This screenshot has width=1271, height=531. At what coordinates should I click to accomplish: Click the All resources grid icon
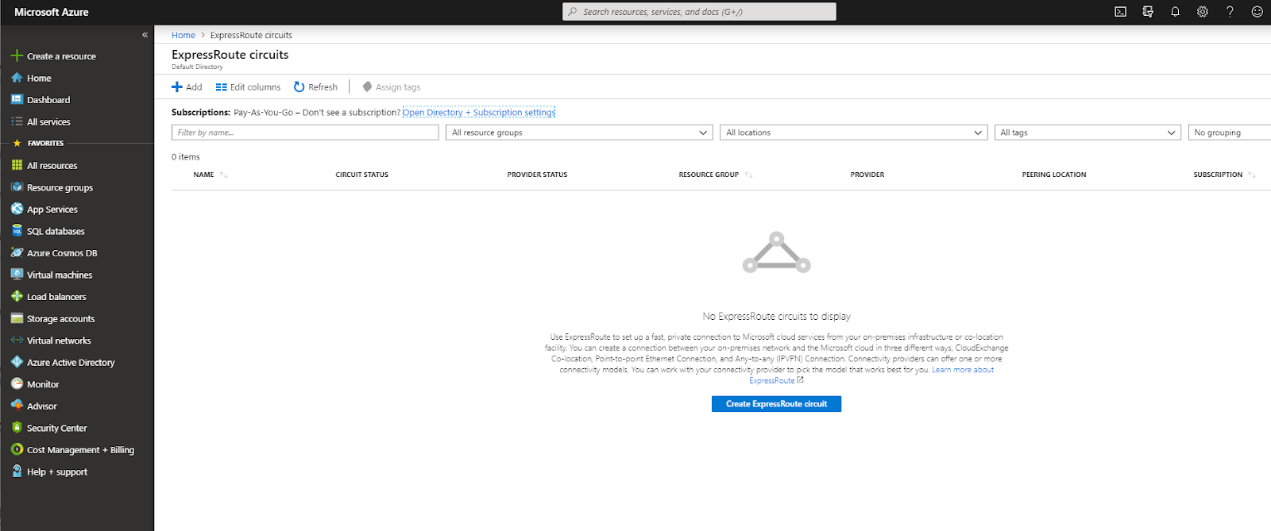point(17,165)
